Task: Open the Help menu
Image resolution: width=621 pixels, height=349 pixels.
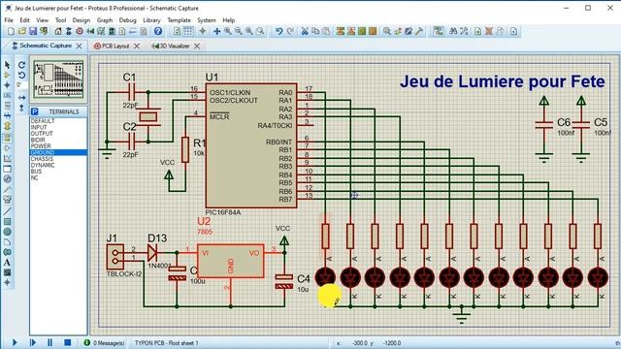Action: 229,20
